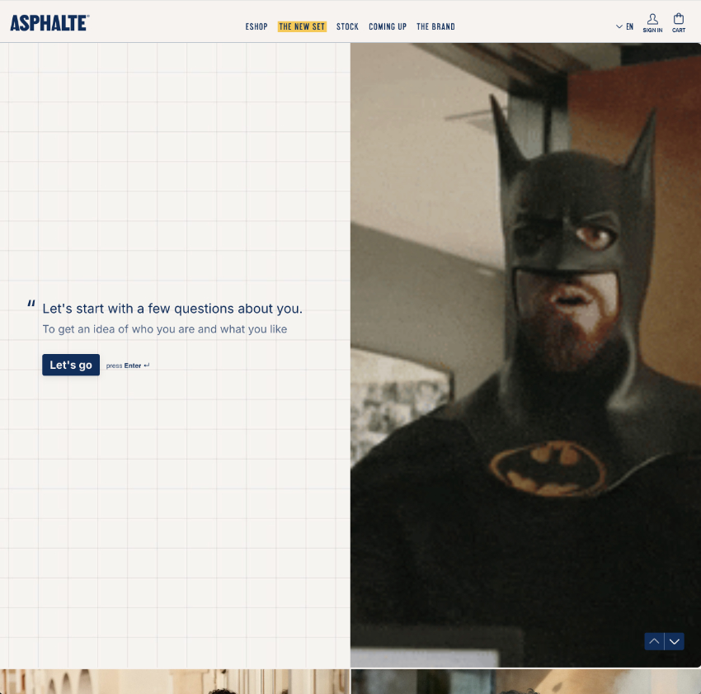Screen dimensions: 701x694
Task: Click the Batman costume image
Action: [x=525, y=355]
